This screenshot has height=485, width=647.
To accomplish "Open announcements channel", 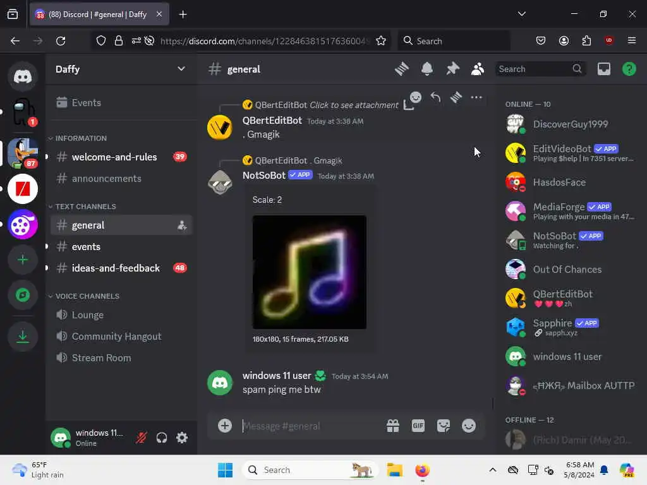I will pos(121,179).
